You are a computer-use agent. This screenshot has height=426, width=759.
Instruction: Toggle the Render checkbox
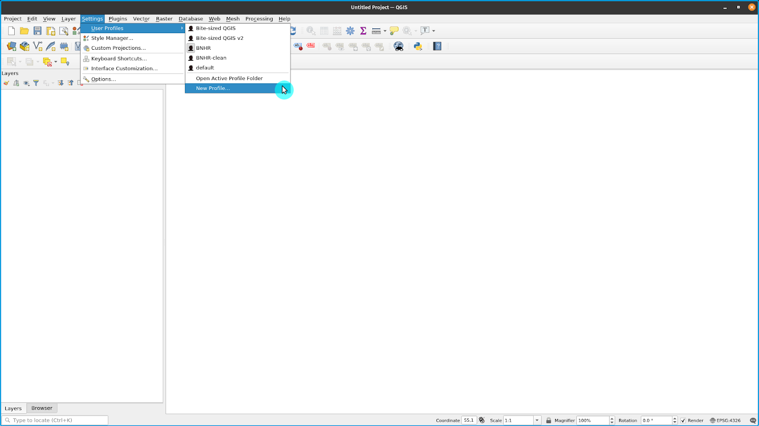click(683, 420)
